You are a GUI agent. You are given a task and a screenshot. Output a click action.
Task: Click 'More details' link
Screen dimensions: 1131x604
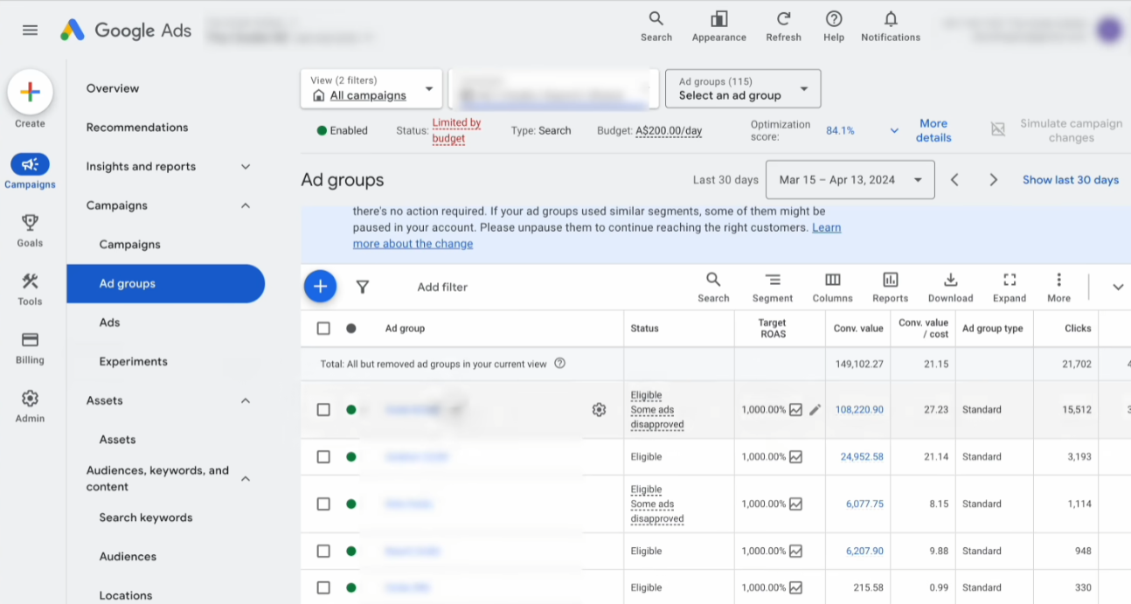[933, 131]
